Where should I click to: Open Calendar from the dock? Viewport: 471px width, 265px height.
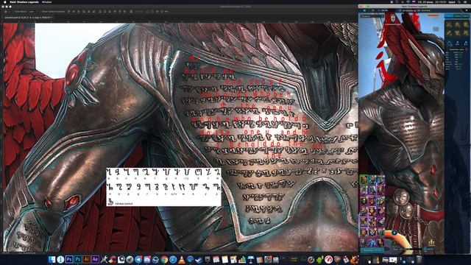pos(216,259)
